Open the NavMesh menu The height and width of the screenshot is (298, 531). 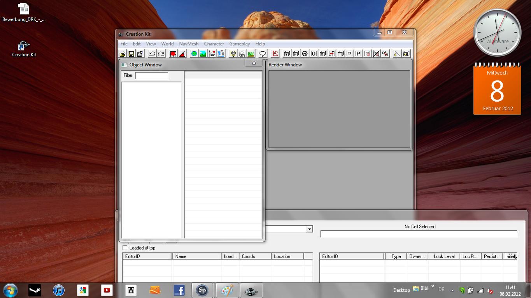189,44
